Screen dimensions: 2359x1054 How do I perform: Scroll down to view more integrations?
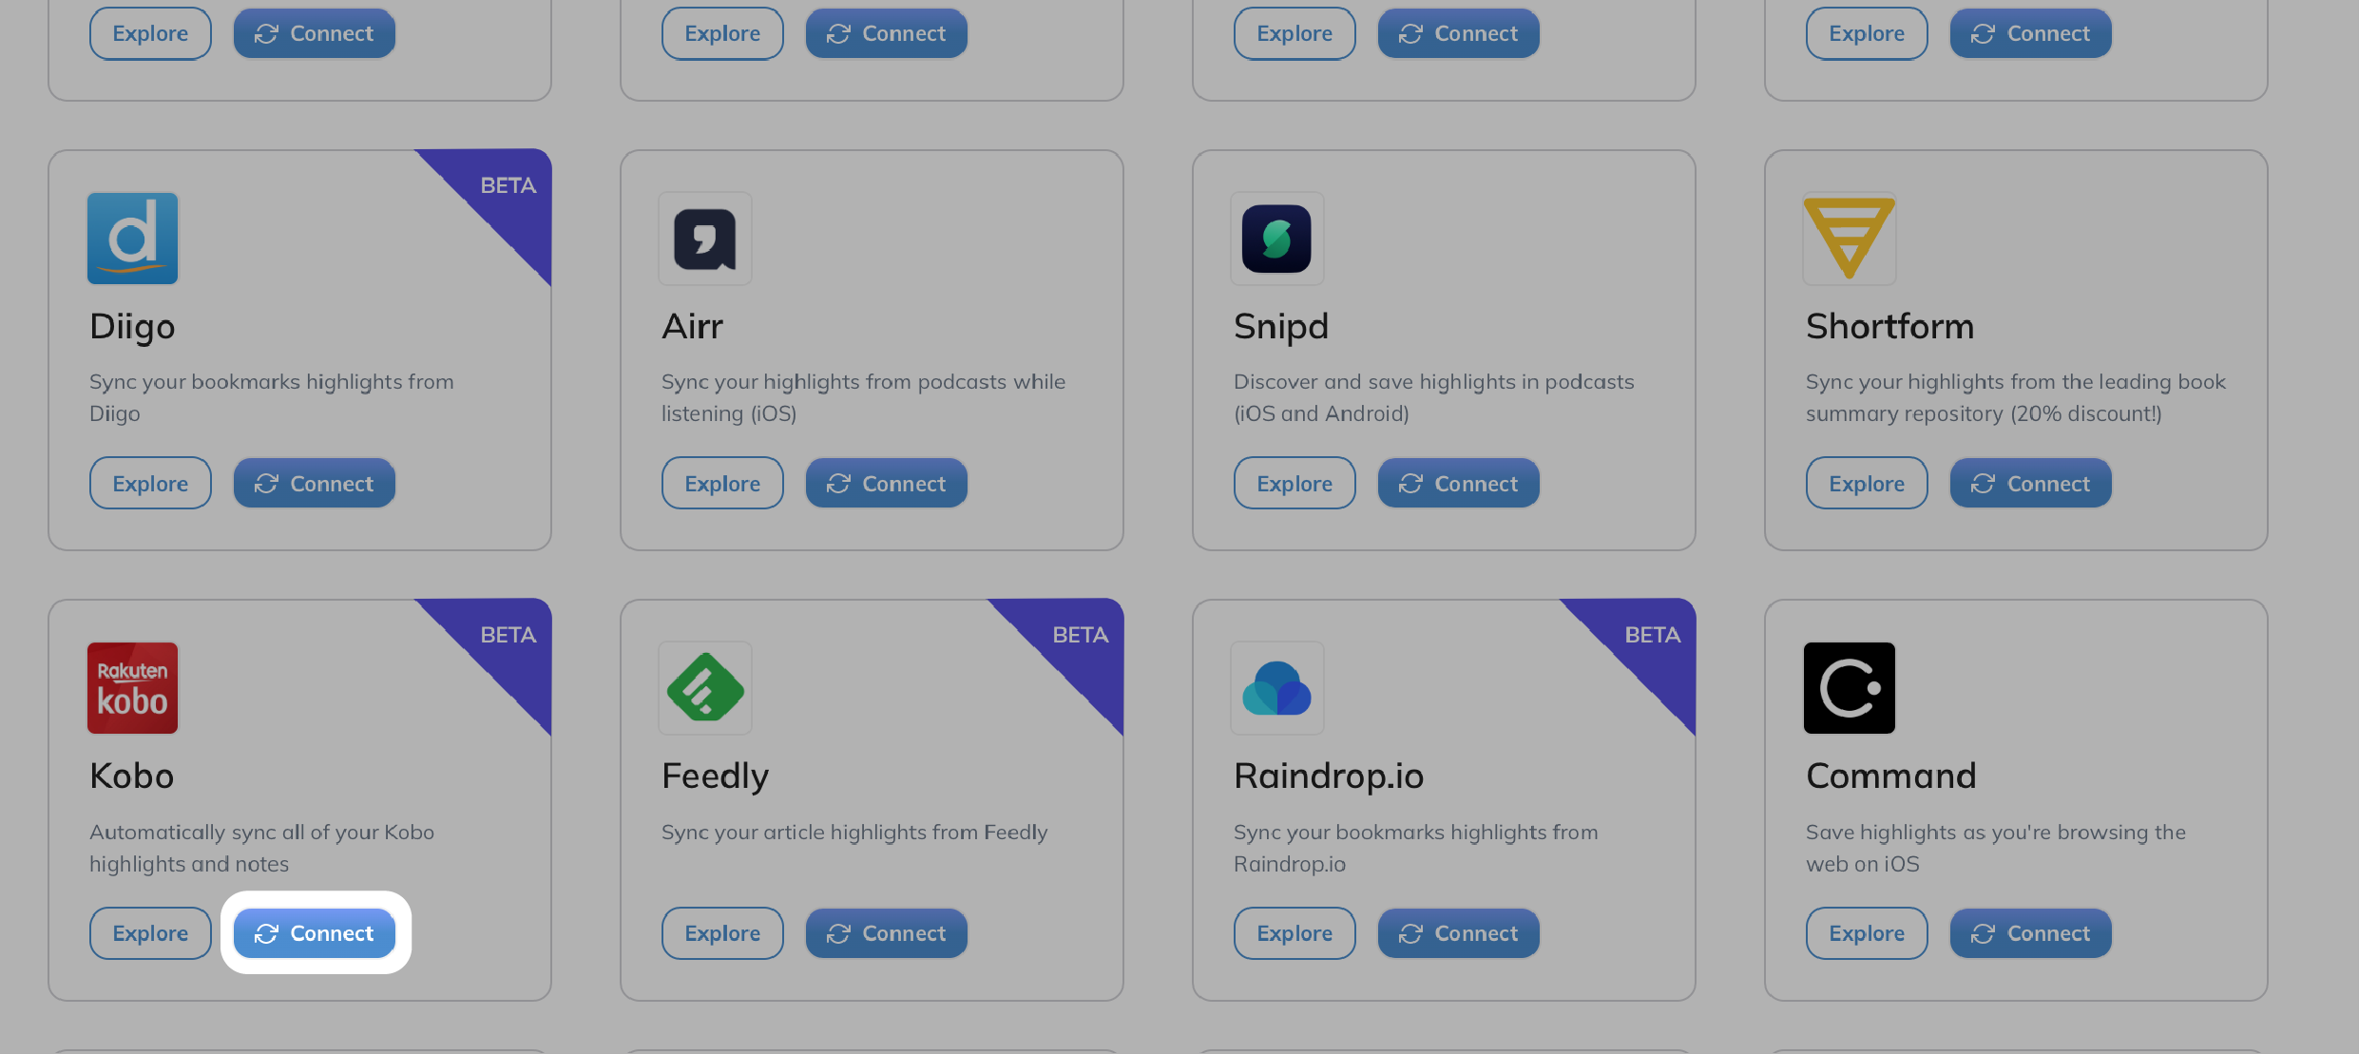[313, 932]
